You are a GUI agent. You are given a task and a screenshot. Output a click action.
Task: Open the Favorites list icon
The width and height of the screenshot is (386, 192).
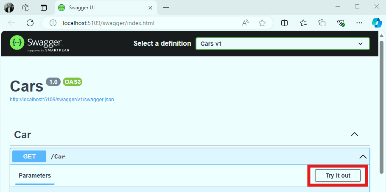[x=303, y=23]
